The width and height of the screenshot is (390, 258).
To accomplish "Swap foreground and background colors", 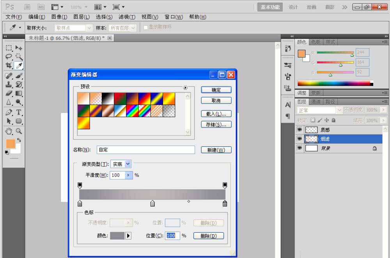I will tap(19, 140).
